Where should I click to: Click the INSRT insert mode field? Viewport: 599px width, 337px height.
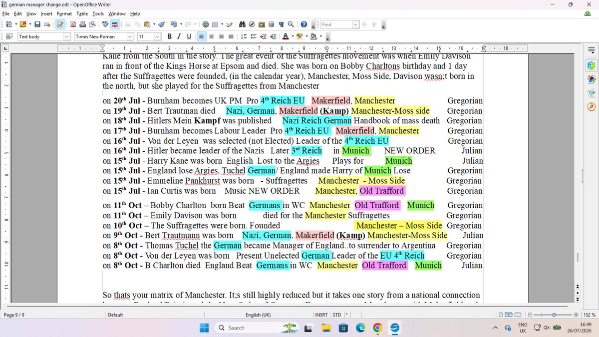(x=321, y=315)
